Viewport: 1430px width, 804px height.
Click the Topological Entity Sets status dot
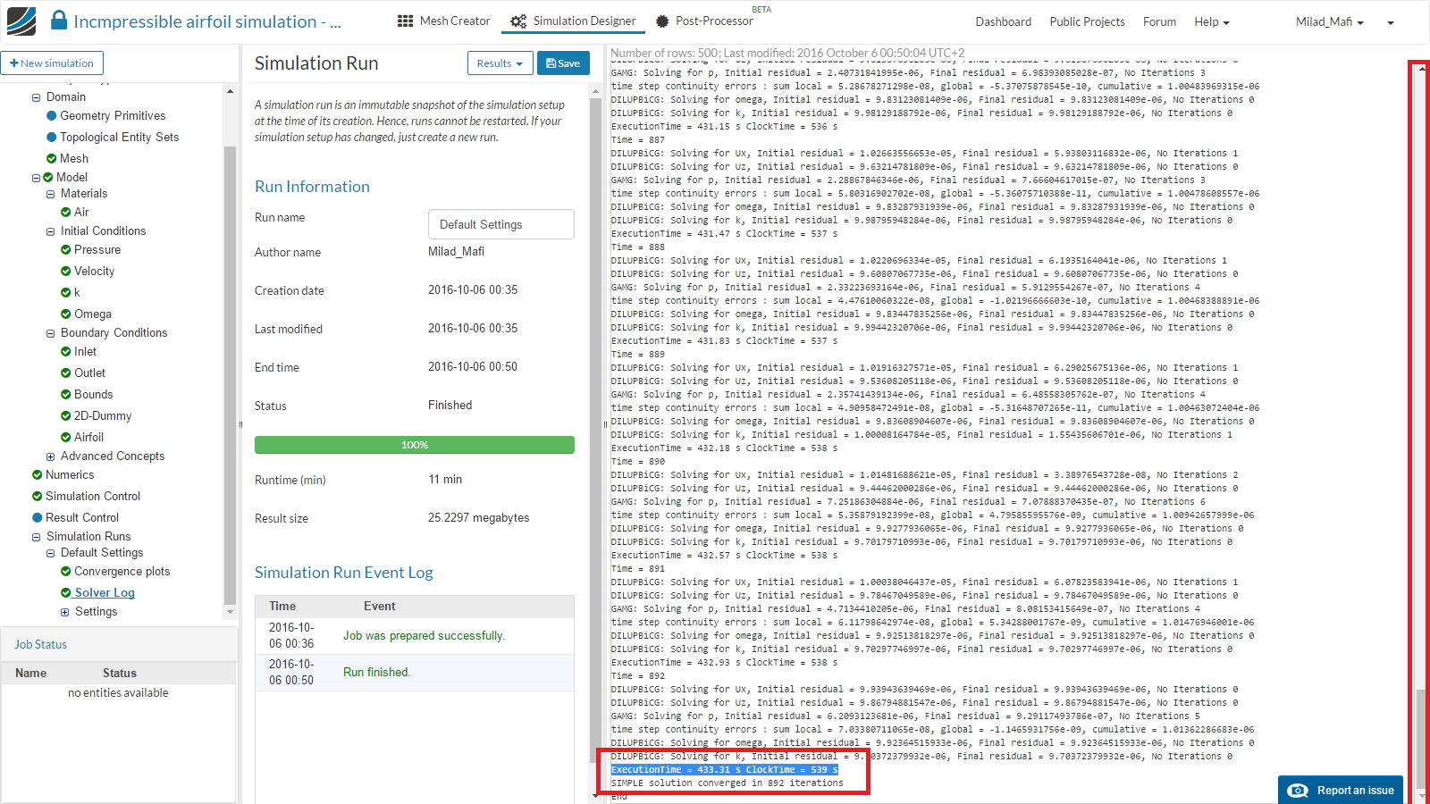pos(52,137)
